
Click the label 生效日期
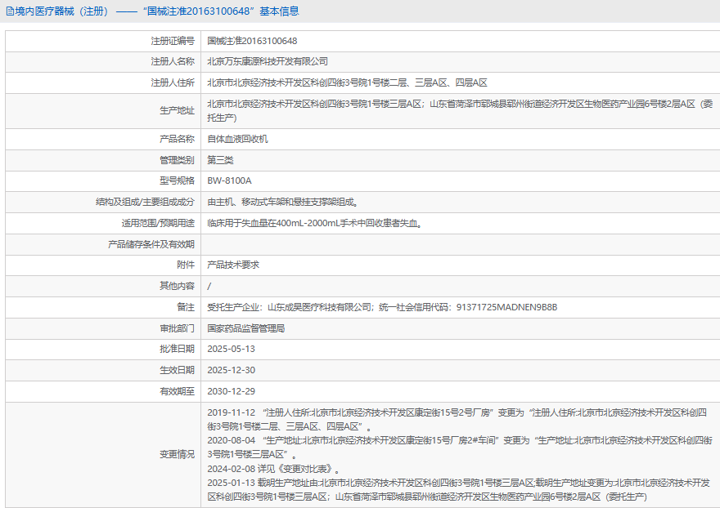(178, 370)
